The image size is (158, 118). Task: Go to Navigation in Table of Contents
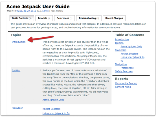(x=121, y=64)
